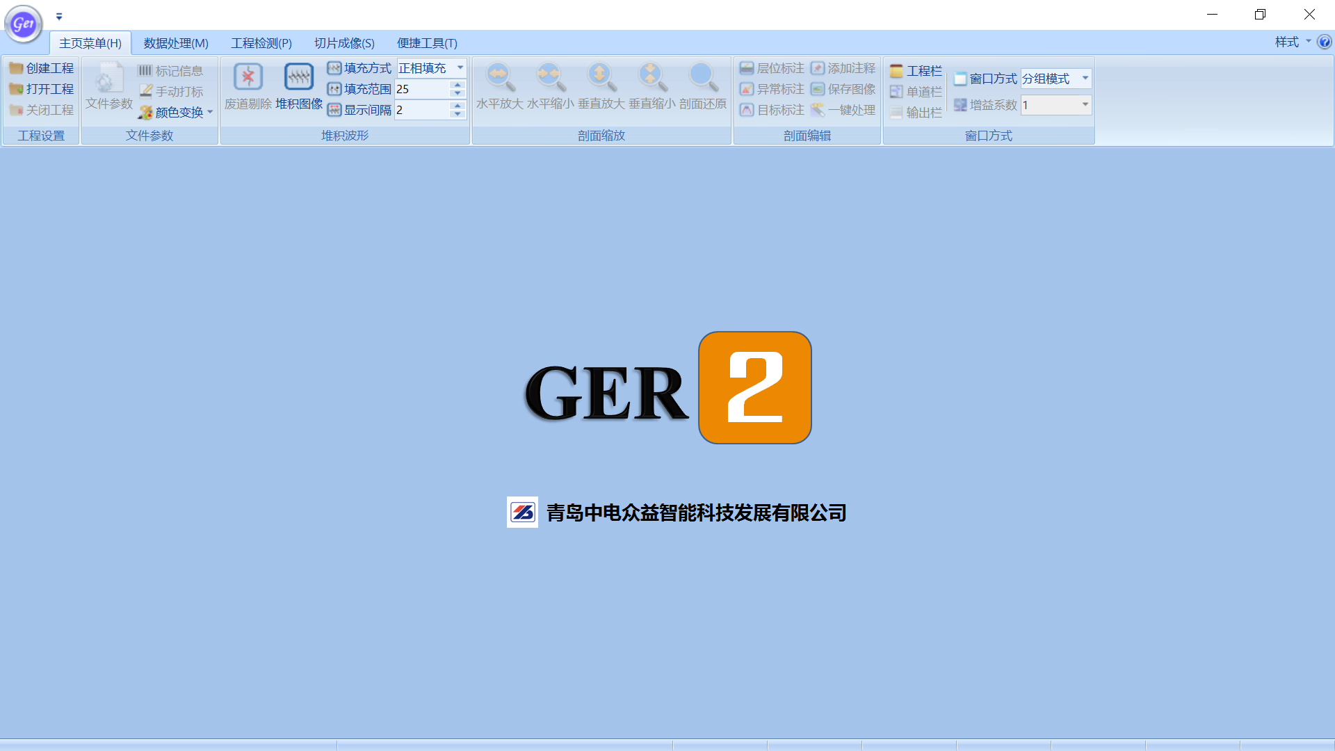Open the 颜色变换 color transform dropdown
Image resolution: width=1335 pixels, height=751 pixels.
pos(211,112)
